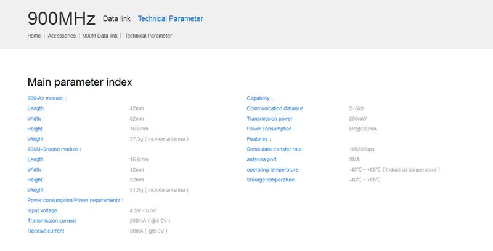Click Technical Parameter in the breadcrumb trail
This screenshot has height=251, width=493.
point(149,36)
